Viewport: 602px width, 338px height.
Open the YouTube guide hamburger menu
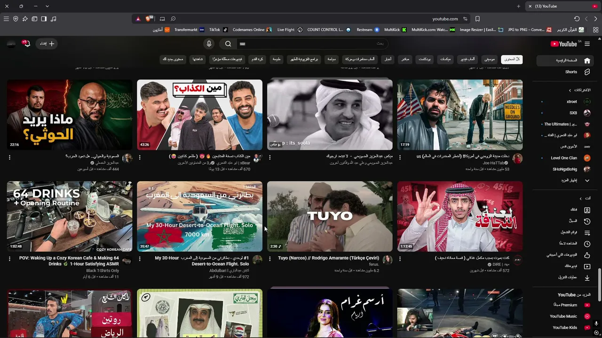coord(587,44)
